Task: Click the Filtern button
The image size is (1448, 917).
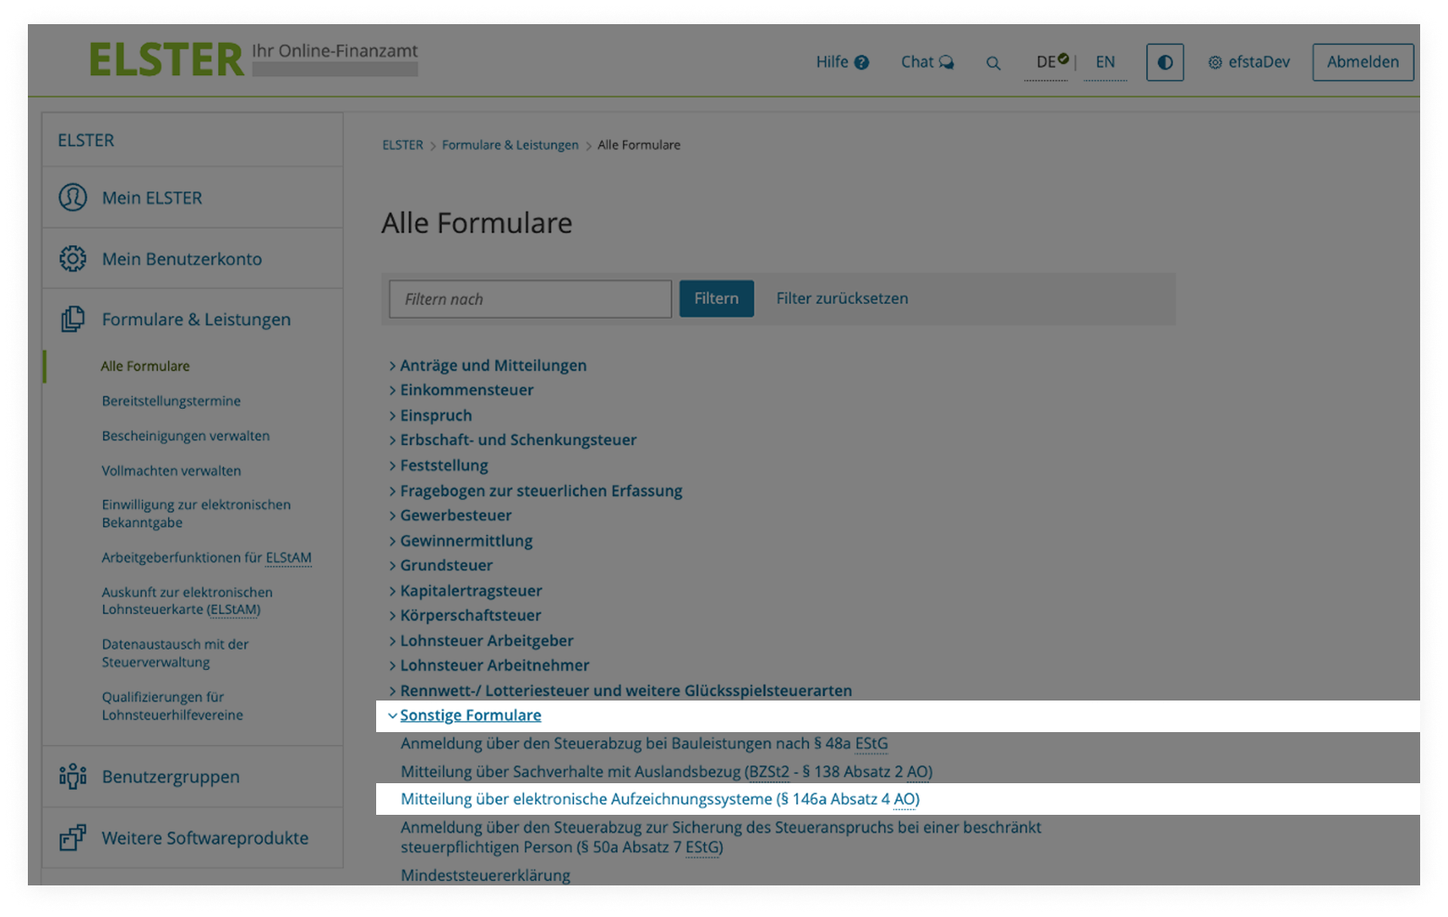Action: (x=715, y=298)
